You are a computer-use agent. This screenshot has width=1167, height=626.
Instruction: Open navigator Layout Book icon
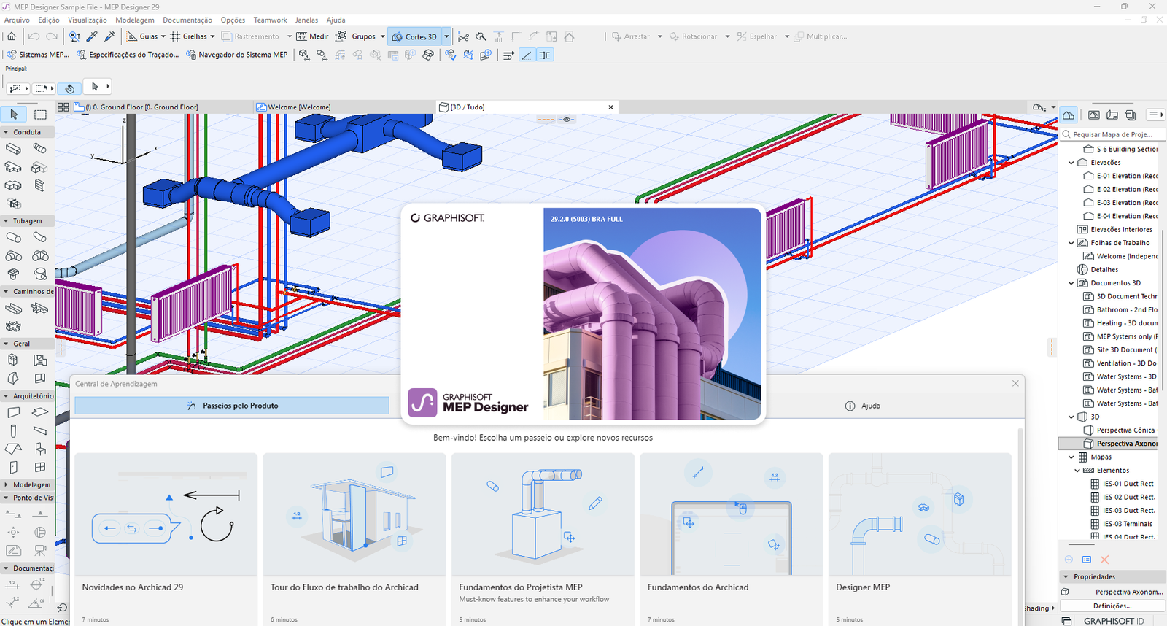pos(1112,115)
